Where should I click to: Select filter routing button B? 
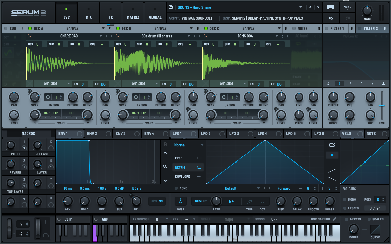pyautogui.click(x=350, y=84)
